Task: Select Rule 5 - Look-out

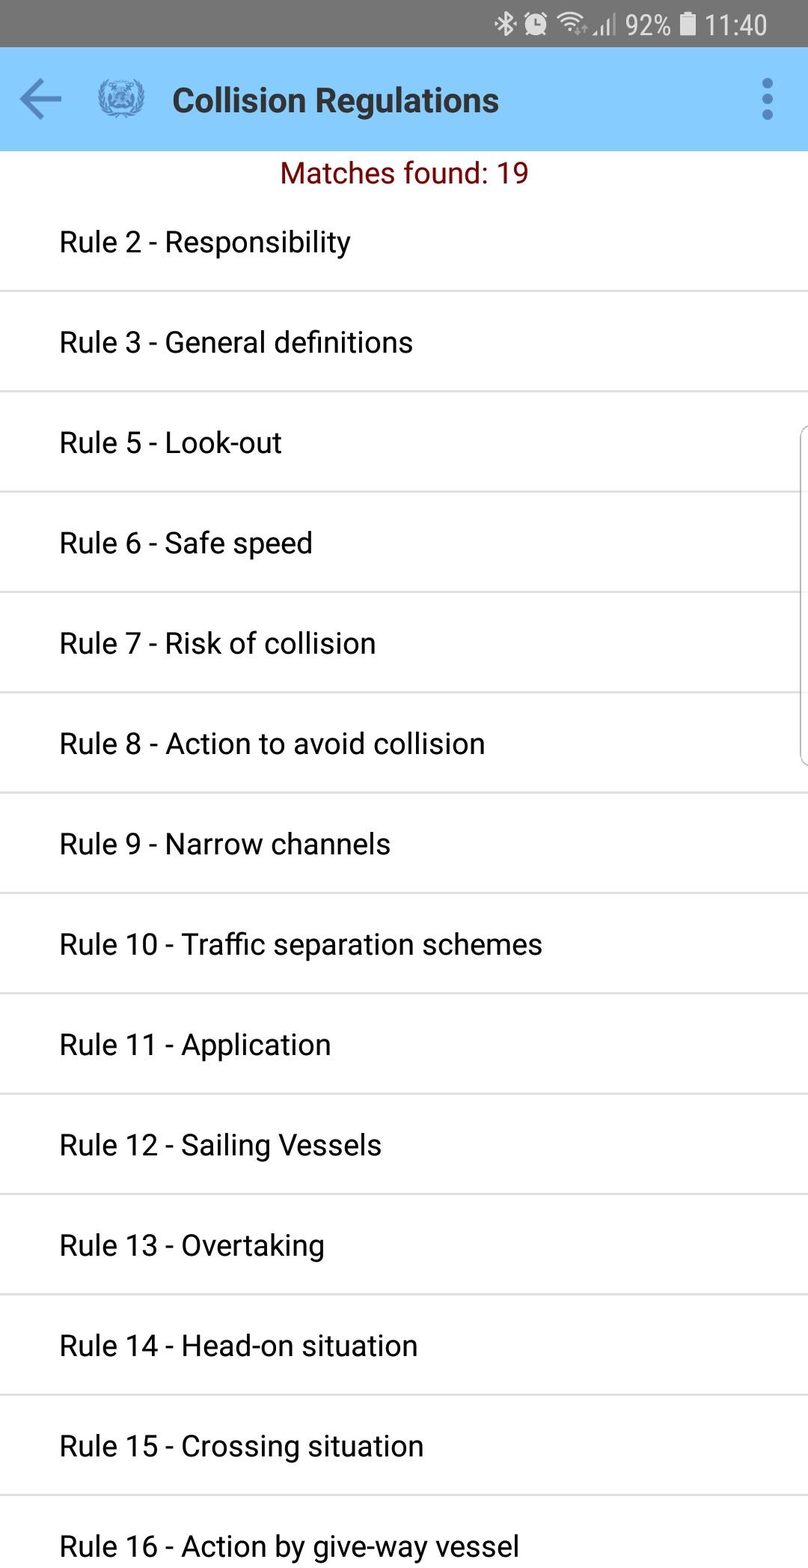Action: click(x=404, y=443)
